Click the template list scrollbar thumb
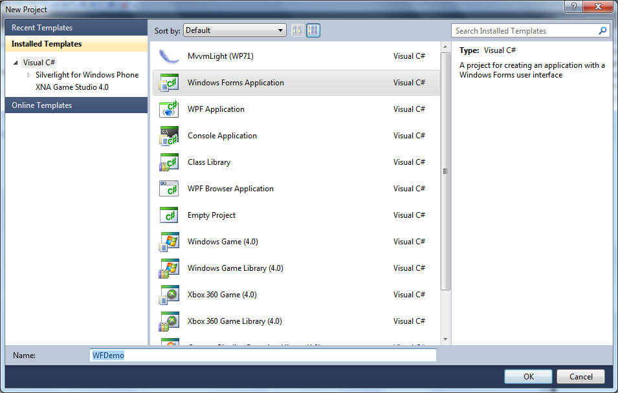The height and width of the screenshot is (393, 618). click(445, 171)
